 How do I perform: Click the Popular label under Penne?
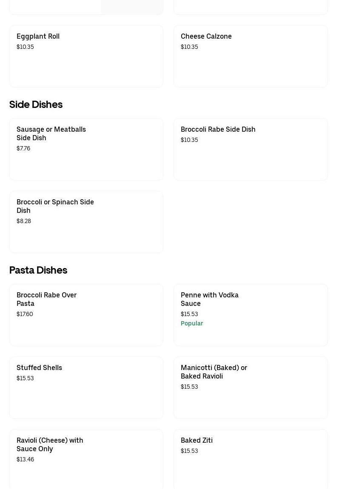(x=192, y=323)
